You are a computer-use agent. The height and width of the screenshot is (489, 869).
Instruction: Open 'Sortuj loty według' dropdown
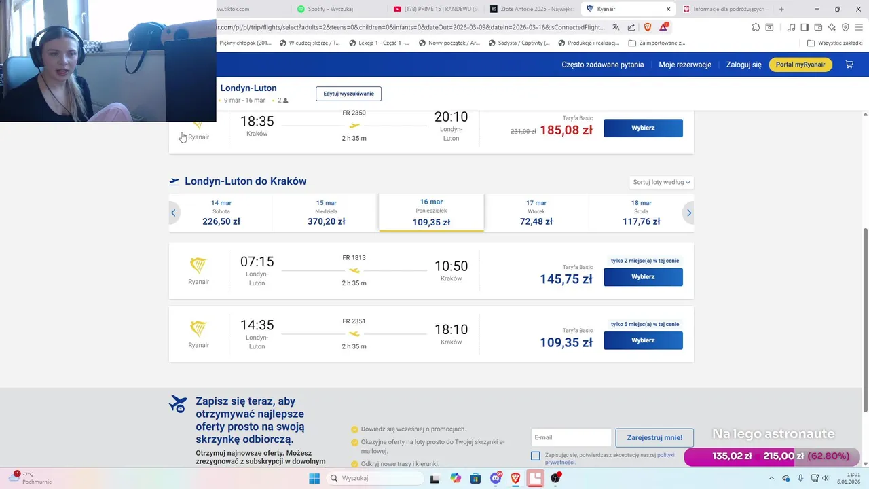[x=661, y=182]
